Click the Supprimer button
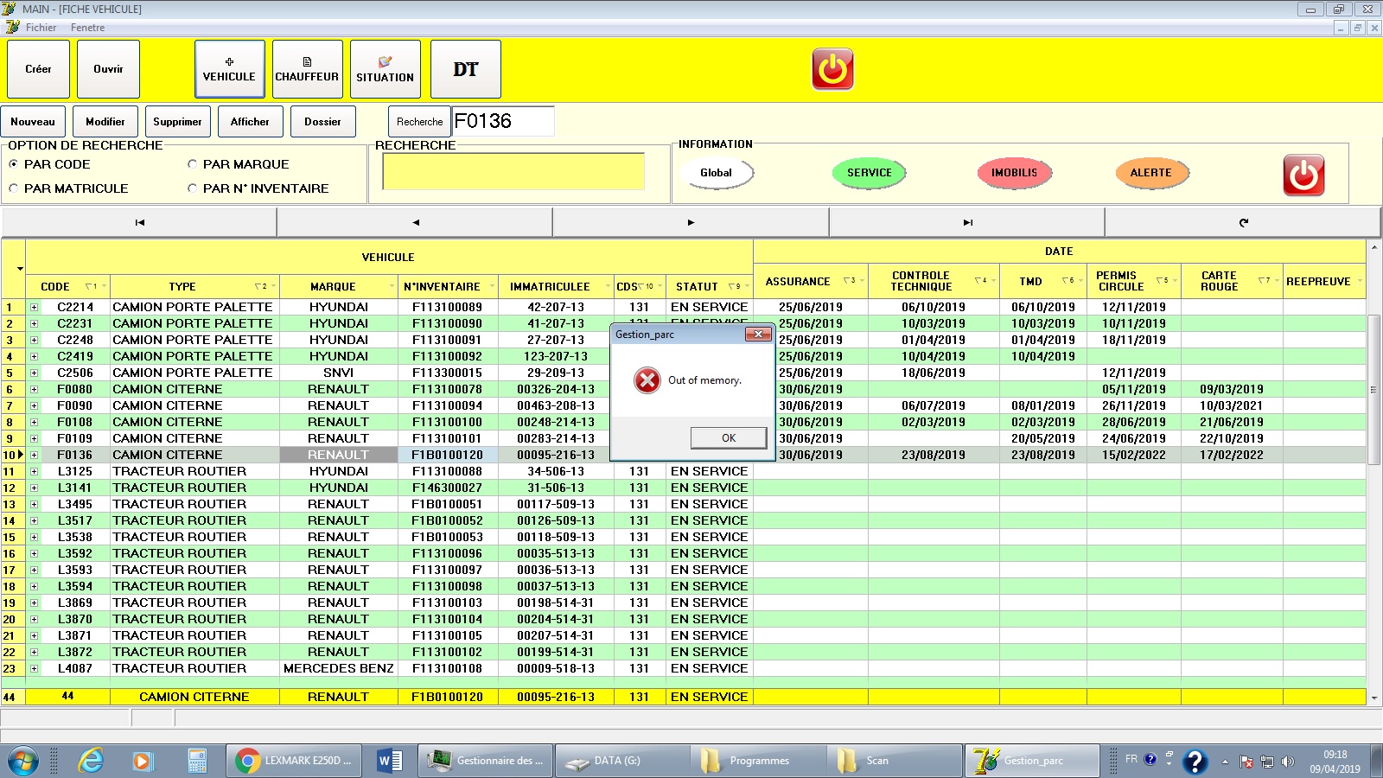 [x=178, y=122]
